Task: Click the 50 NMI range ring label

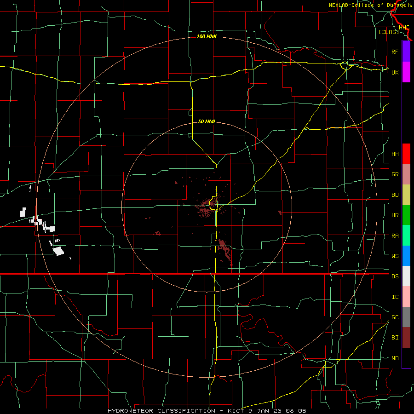Action: pos(207,121)
